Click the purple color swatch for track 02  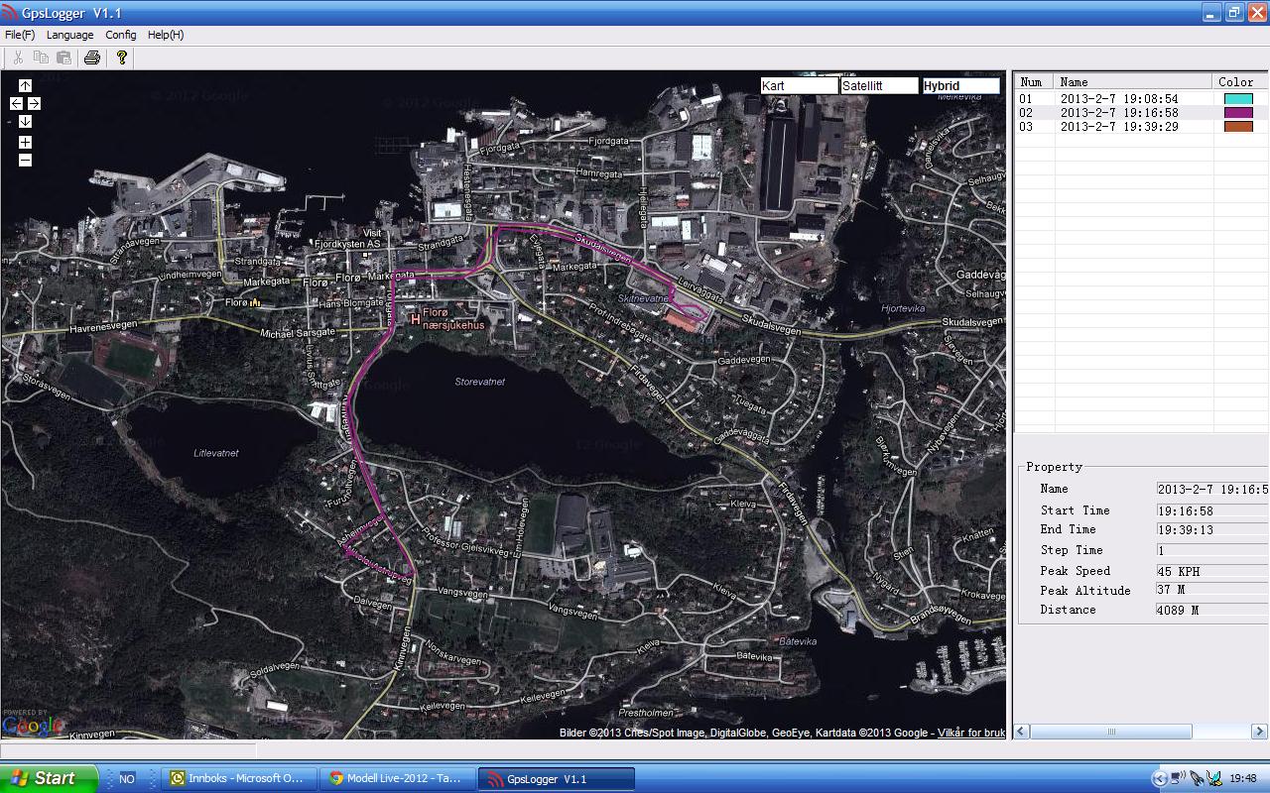(1238, 113)
